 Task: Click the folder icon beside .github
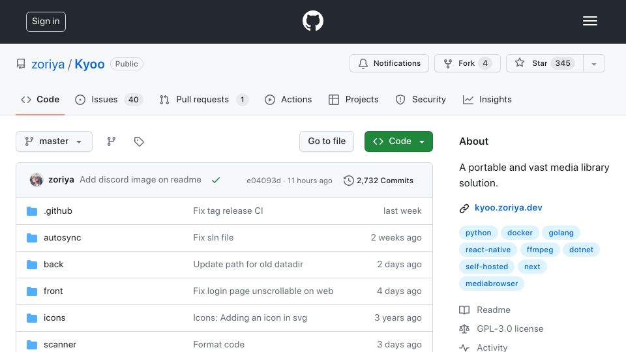[32, 211]
